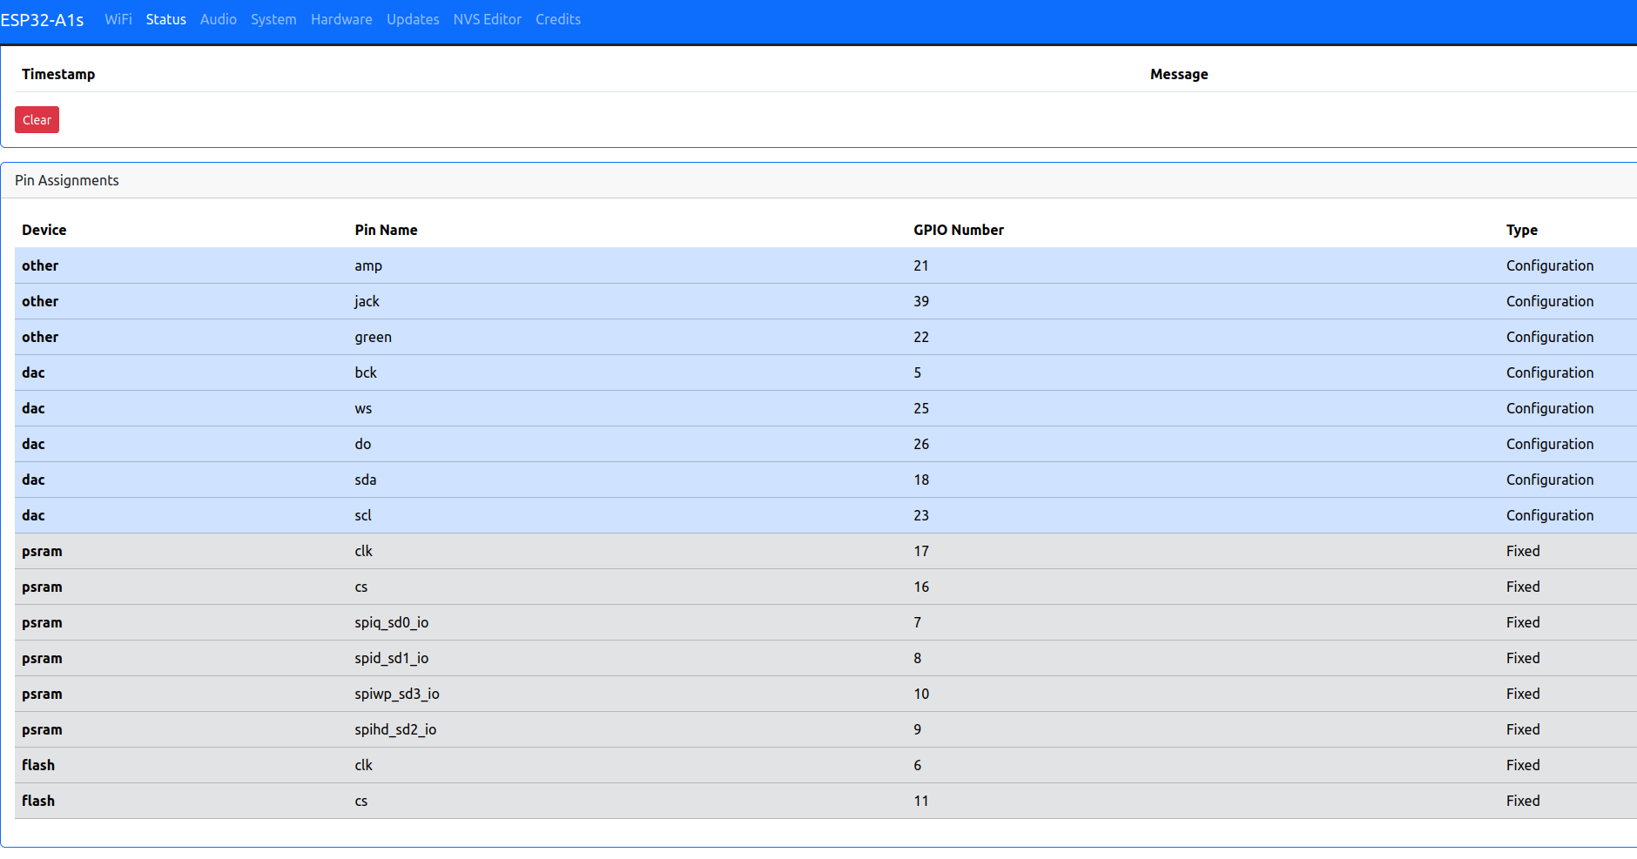
Task: Select the Updates tab
Action: tap(413, 19)
